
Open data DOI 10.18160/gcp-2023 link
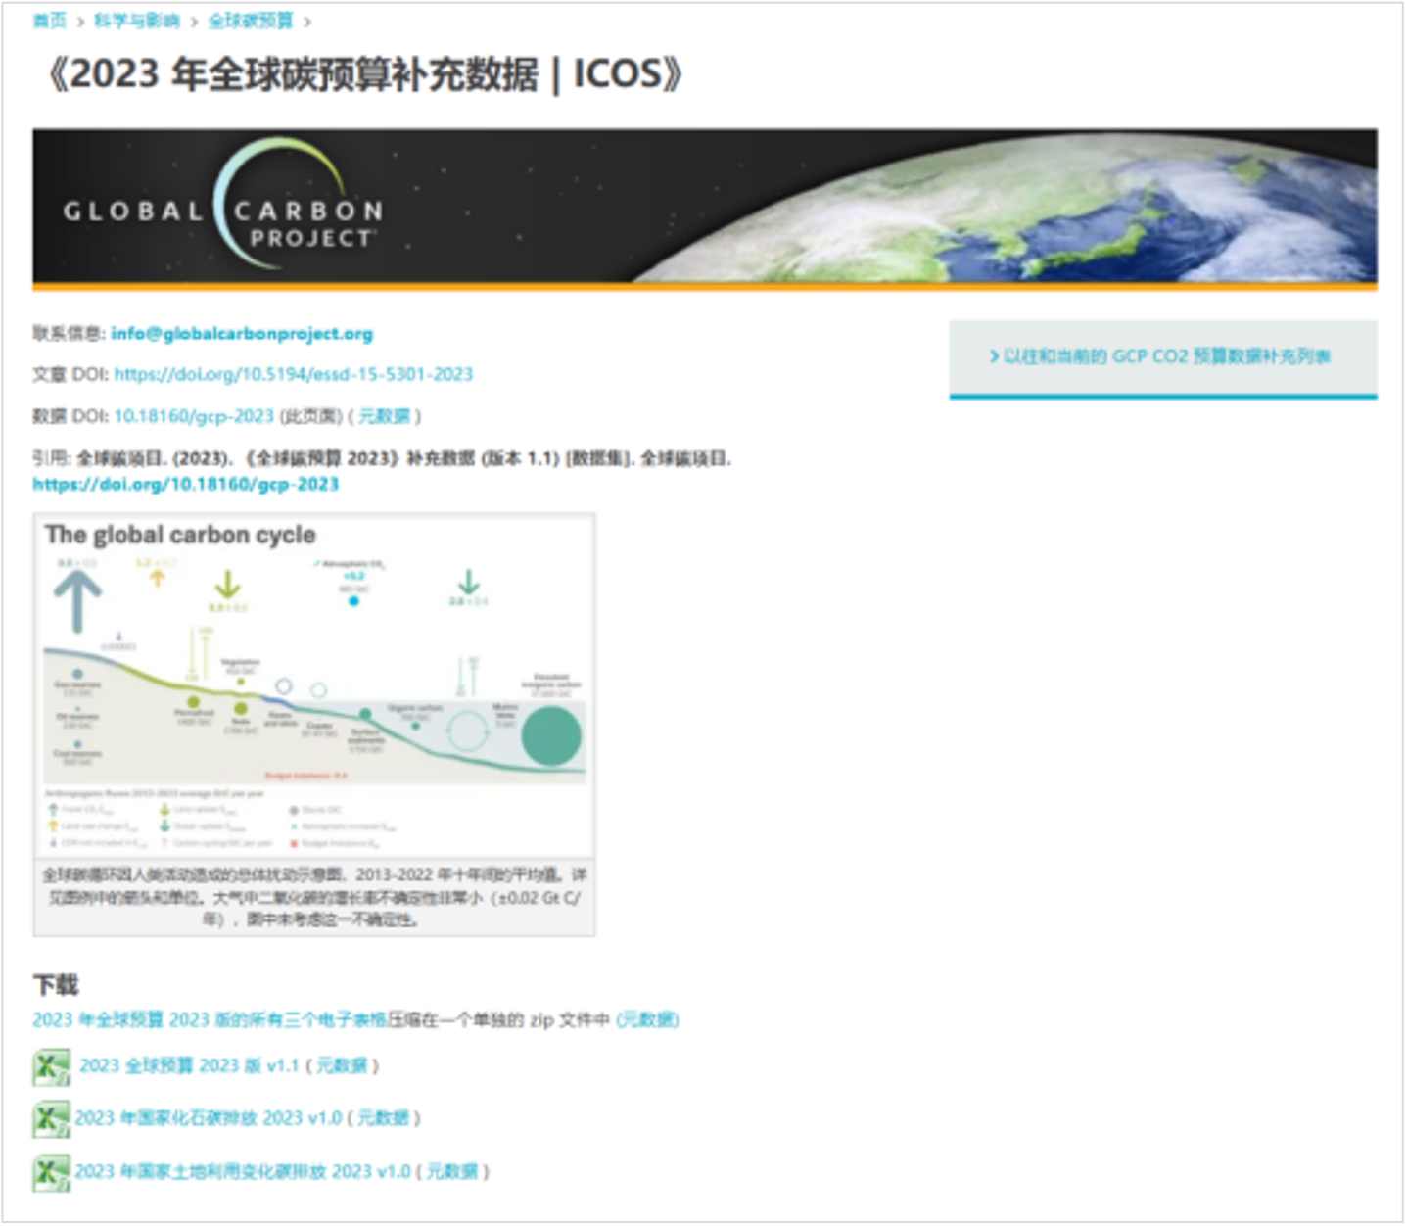coord(193,416)
